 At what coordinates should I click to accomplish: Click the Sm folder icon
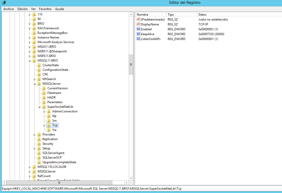pyautogui.click(x=49, y=121)
